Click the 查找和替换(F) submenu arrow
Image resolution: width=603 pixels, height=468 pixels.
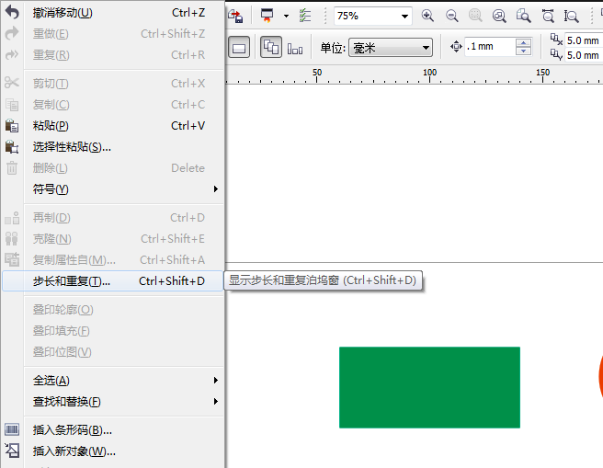[x=216, y=401]
